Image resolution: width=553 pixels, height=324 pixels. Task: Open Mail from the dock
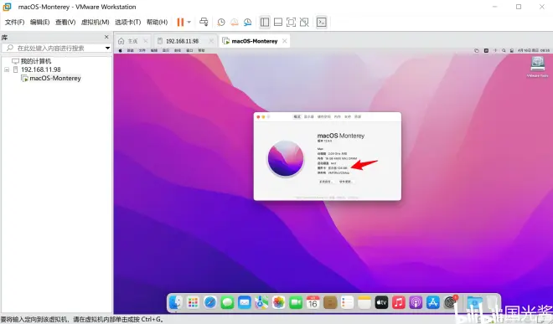click(x=245, y=302)
